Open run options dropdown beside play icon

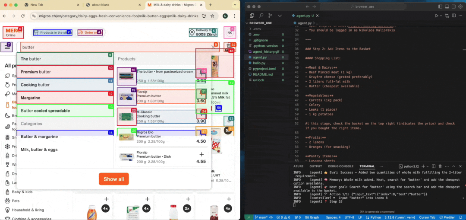click(441, 16)
